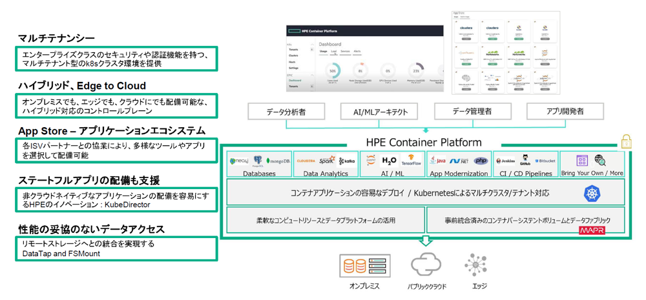Click the Cloudera logo under Data Analytics
The width and height of the screenshot is (646, 300).
(306, 161)
